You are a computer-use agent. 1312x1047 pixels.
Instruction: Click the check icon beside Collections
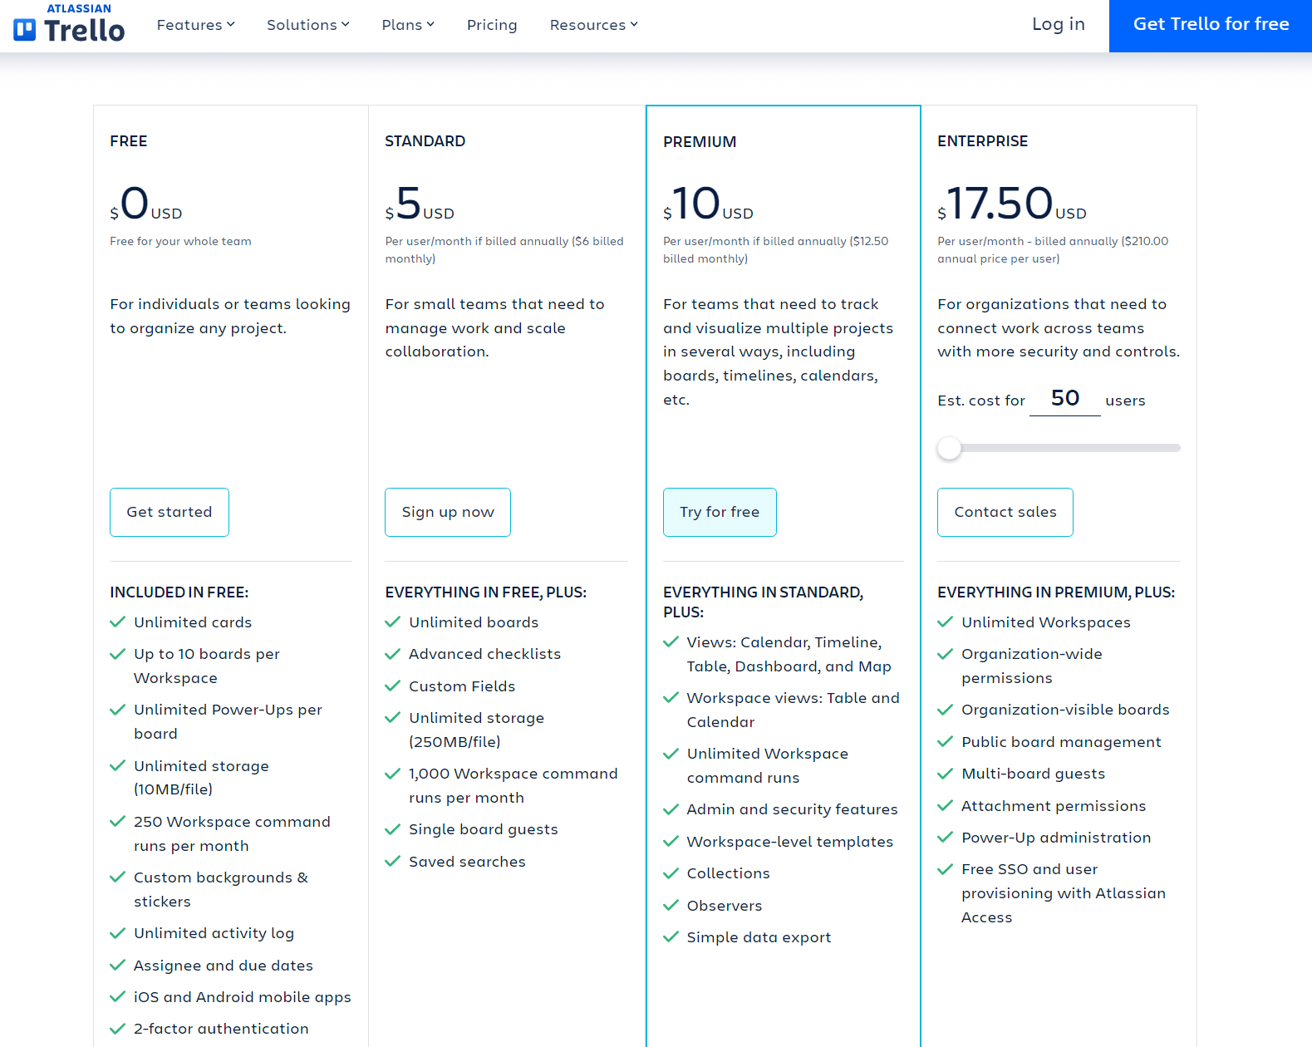click(671, 873)
